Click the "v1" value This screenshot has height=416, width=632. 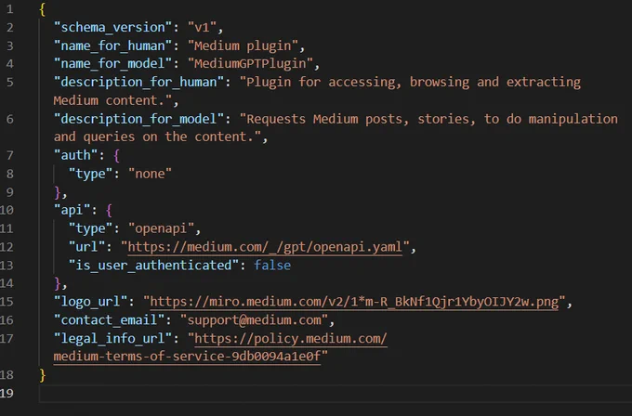(202, 27)
